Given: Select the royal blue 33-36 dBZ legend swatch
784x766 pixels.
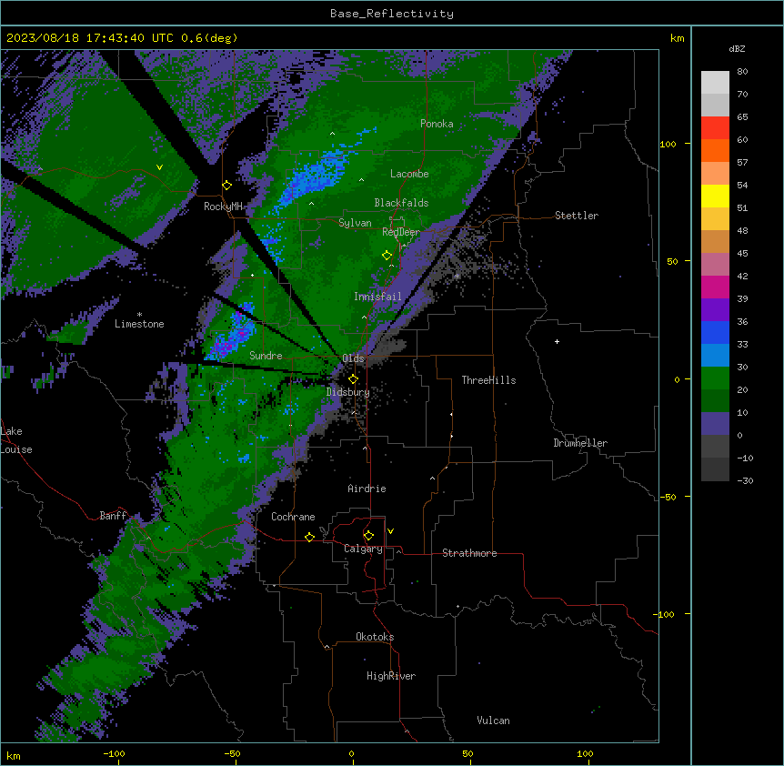Looking at the screenshot, I should 715,332.
